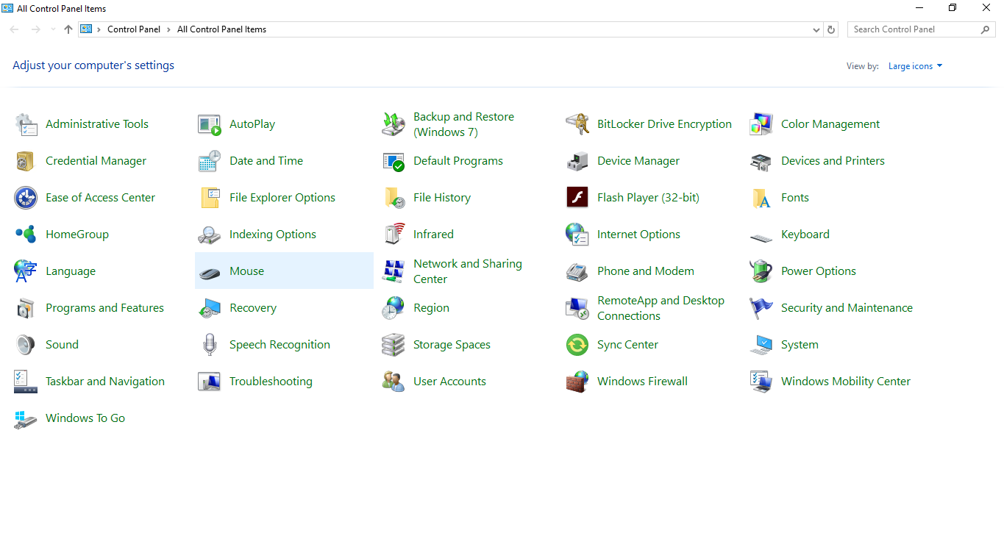1004x533 pixels.
Task: Open the View by Large icons dropdown
Action: tap(915, 66)
